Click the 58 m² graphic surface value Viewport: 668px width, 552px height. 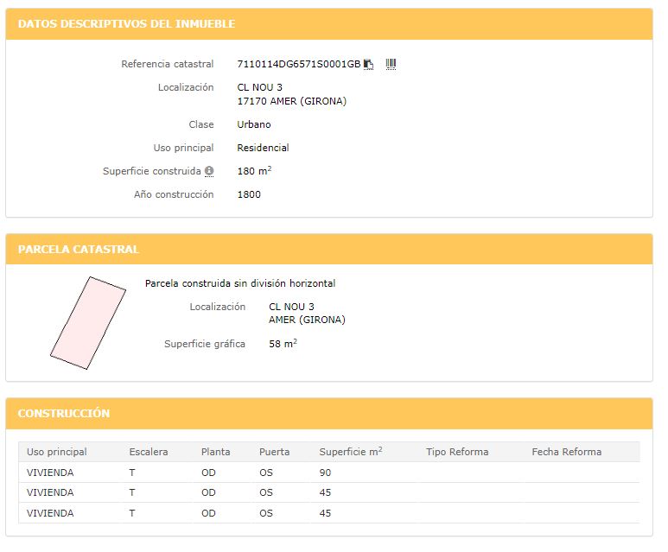(x=283, y=343)
